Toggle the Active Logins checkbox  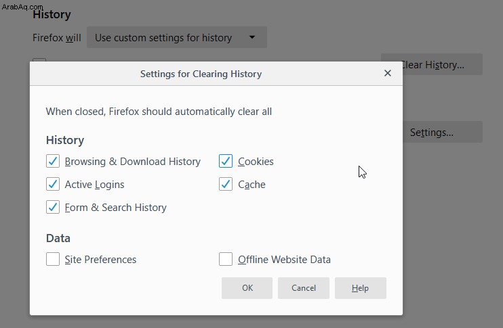(53, 184)
